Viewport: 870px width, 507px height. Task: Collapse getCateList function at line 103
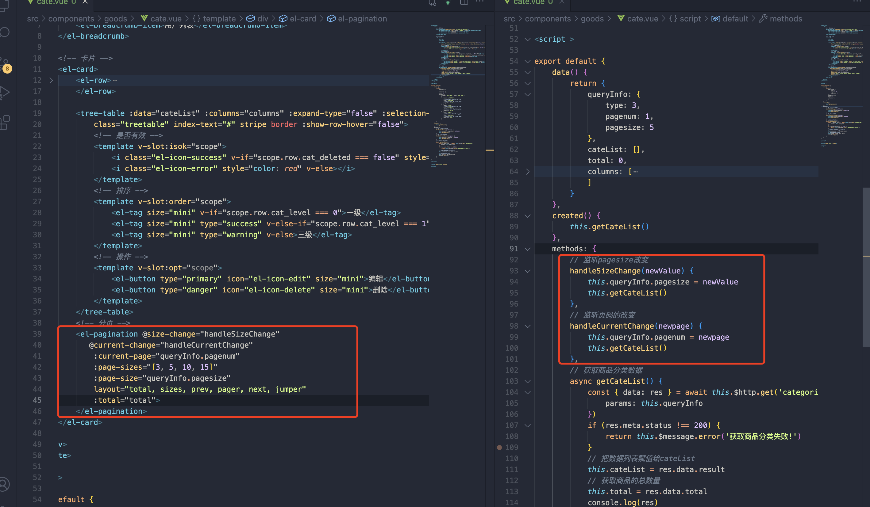coord(528,381)
